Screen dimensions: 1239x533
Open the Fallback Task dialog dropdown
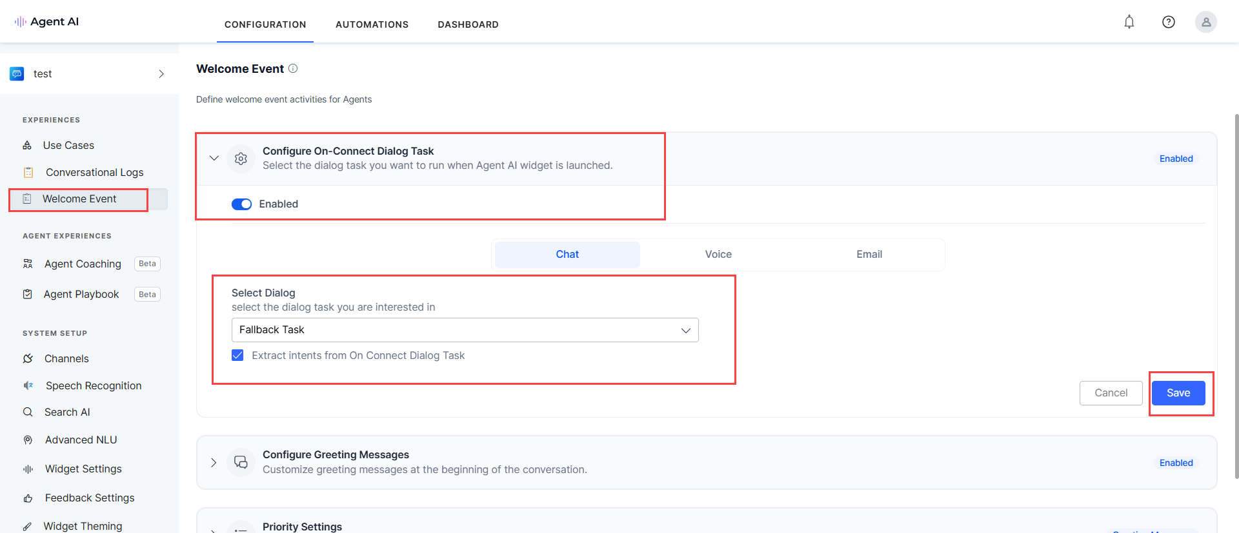pyautogui.click(x=465, y=330)
